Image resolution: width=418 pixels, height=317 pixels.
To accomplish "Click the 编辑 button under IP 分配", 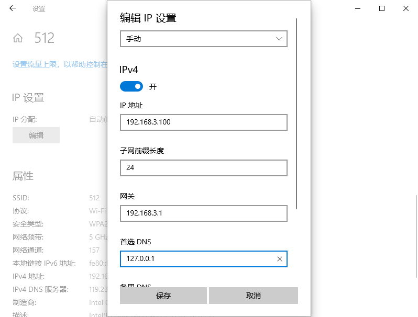I will (36, 135).
